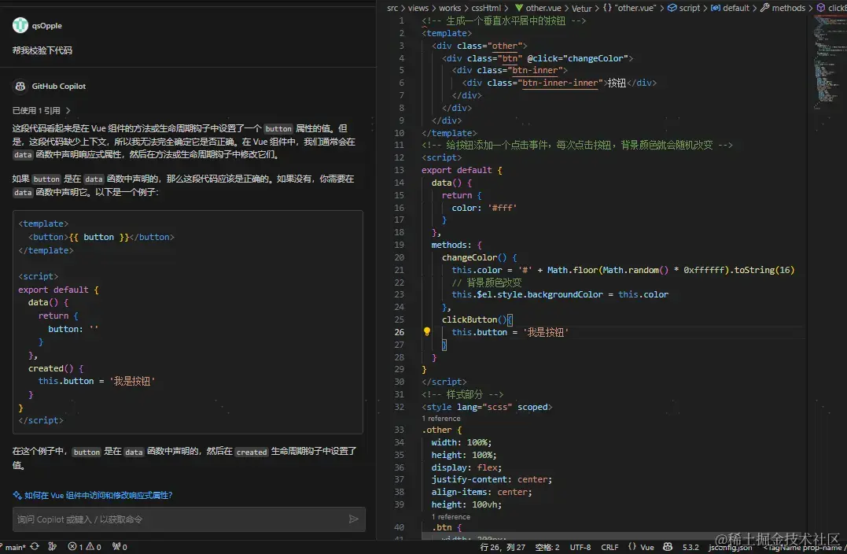847x554 pixels.
Task: Change the CRLF line ending setting
Action: tap(609, 547)
